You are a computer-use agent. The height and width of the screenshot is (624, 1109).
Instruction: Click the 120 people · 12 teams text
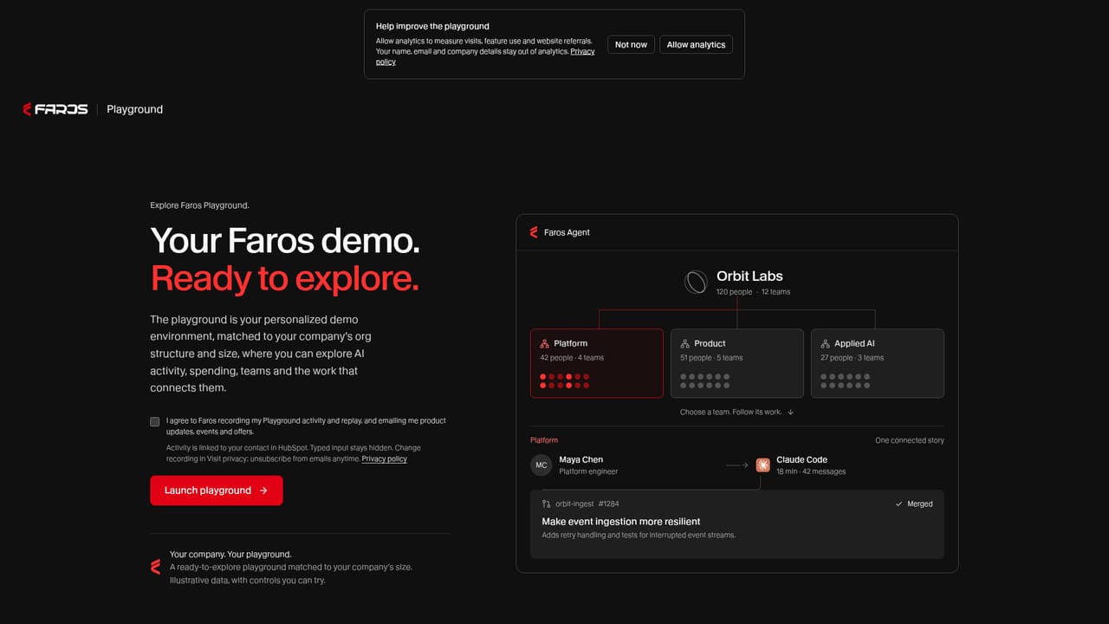[754, 292]
